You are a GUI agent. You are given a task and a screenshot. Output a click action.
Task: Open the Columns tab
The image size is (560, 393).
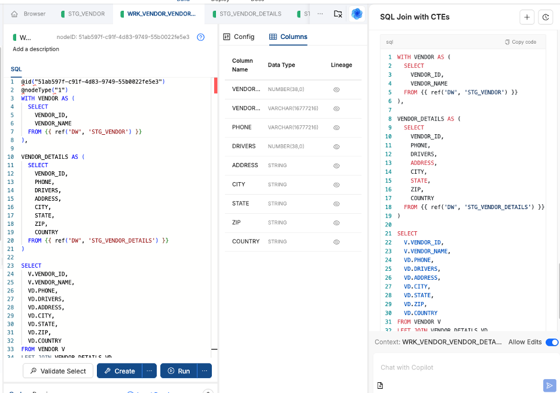[x=288, y=37]
